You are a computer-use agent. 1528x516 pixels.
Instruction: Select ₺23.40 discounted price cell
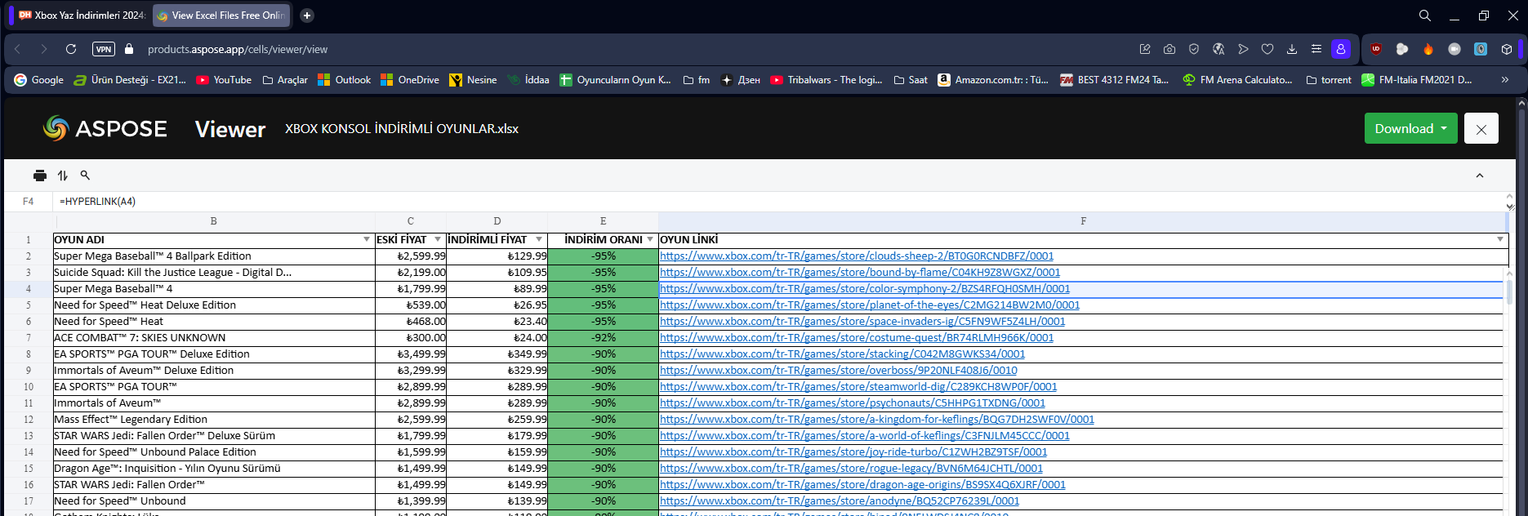pyautogui.click(x=497, y=322)
